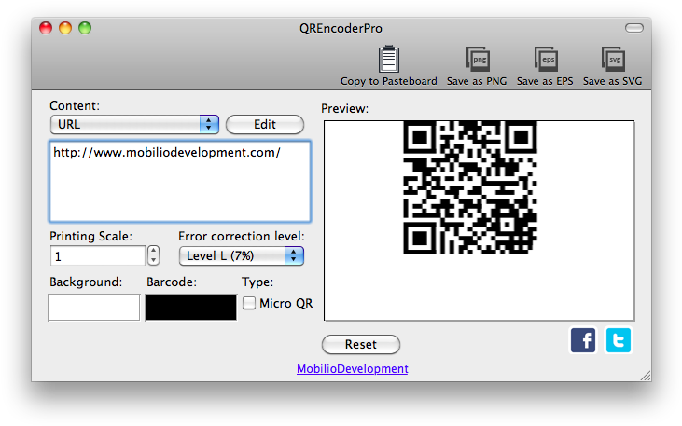Open the URL content type dropdown
Screen dimensions: 682x426
point(134,124)
